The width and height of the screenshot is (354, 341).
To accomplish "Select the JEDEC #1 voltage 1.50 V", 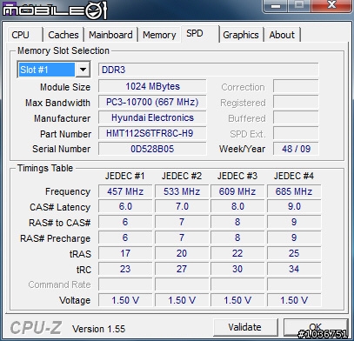I will (x=125, y=300).
